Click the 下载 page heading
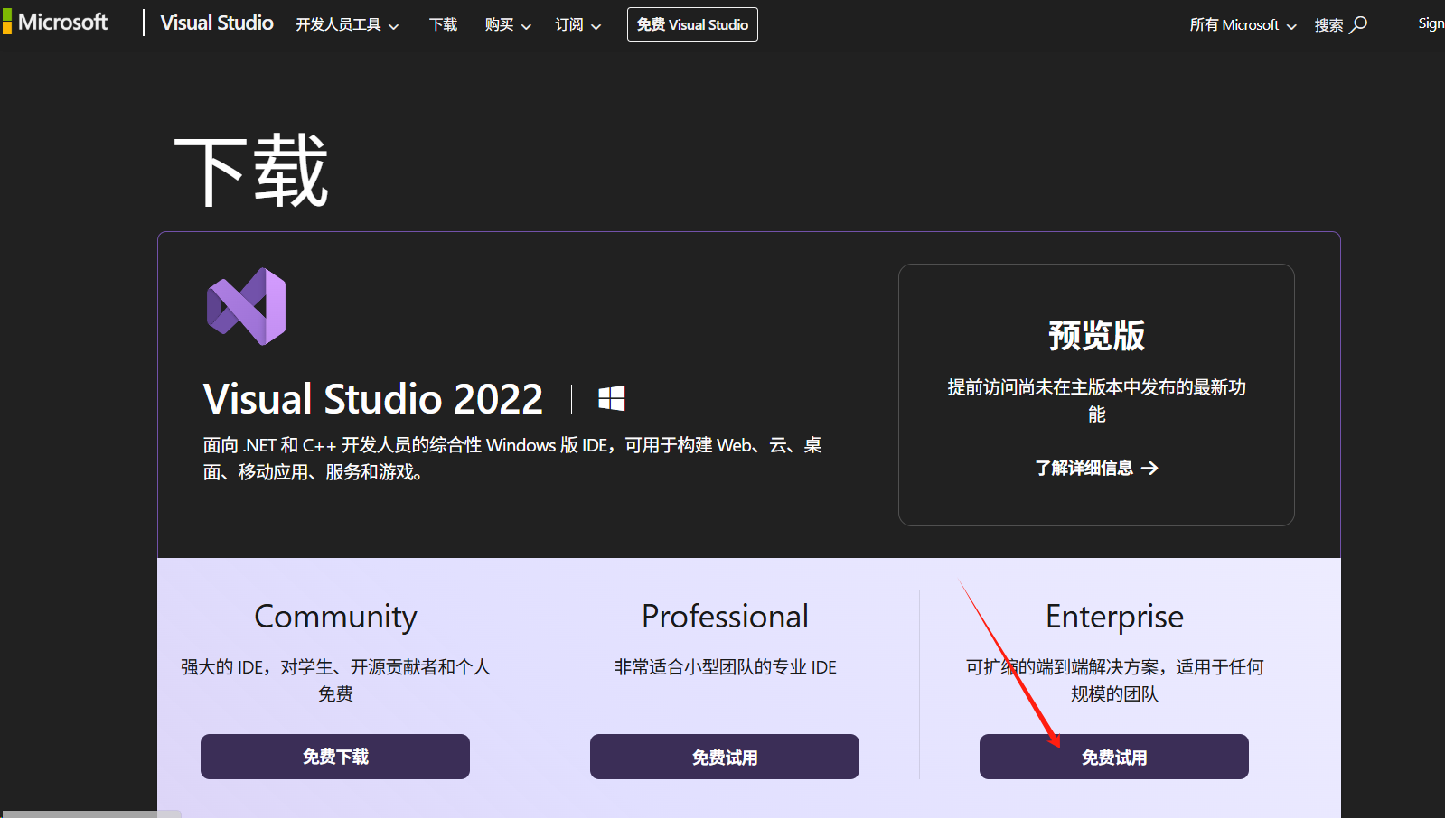The width and height of the screenshot is (1445, 818). [251, 171]
